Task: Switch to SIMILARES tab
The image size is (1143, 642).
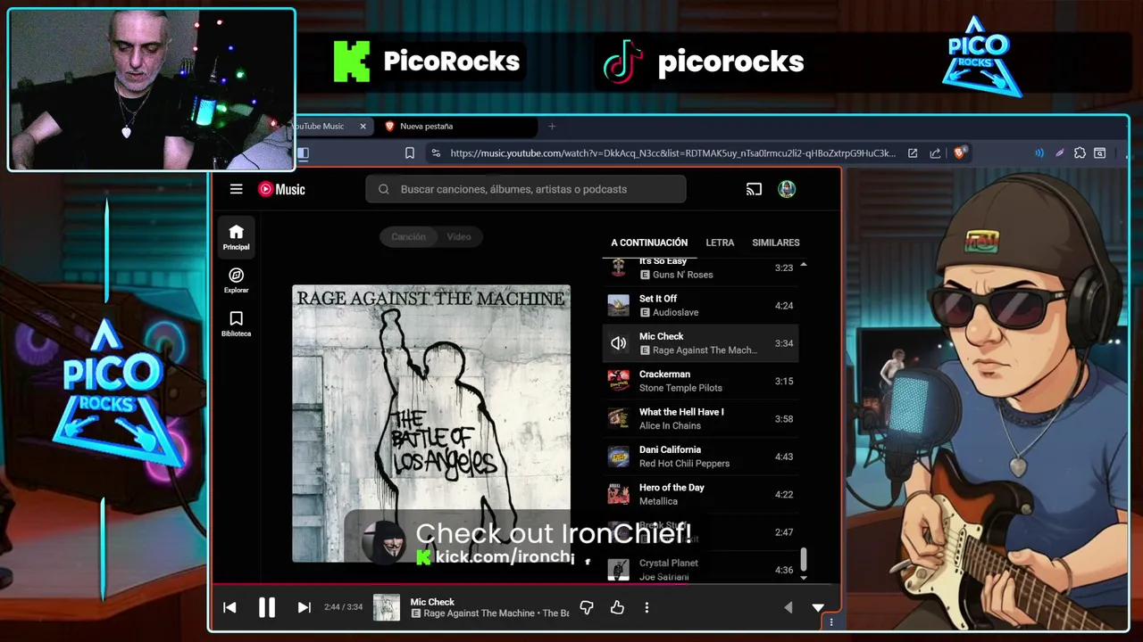Action: [776, 243]
